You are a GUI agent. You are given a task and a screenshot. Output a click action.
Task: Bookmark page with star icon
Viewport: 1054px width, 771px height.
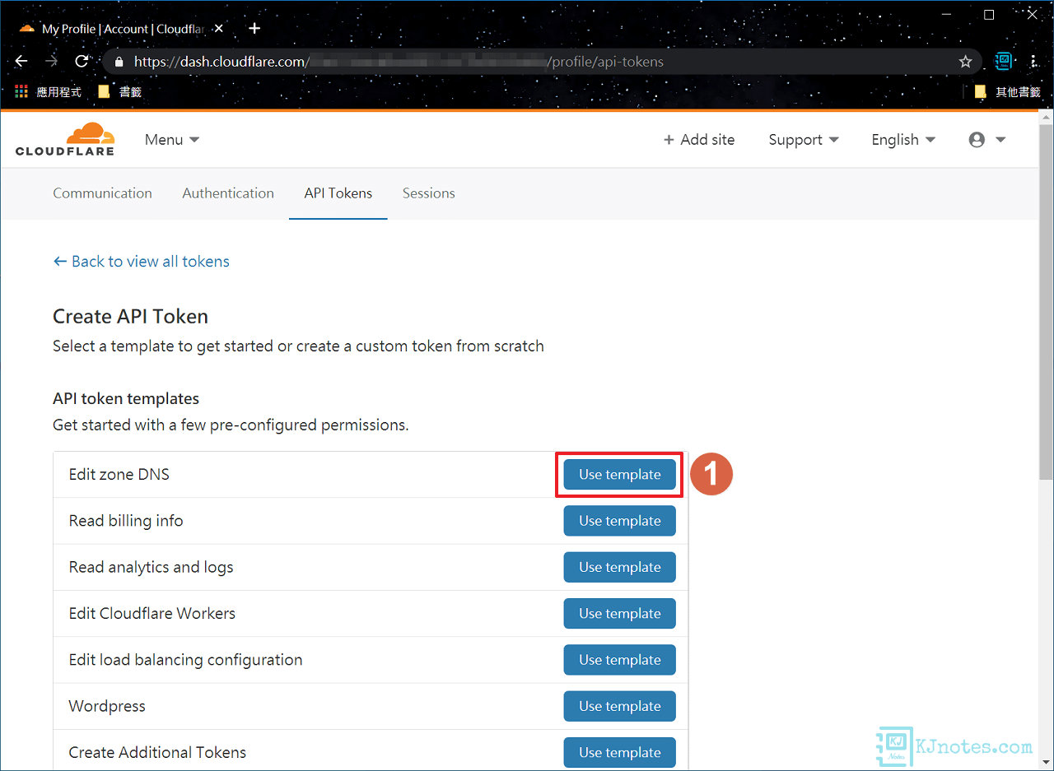click(966, 62)
